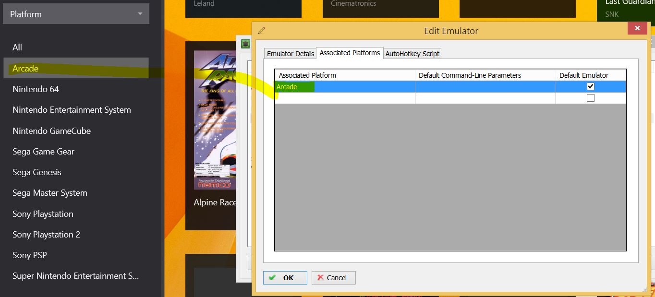
Task: Select Nintendo Entertainment System platform
Action: [72, 109]
